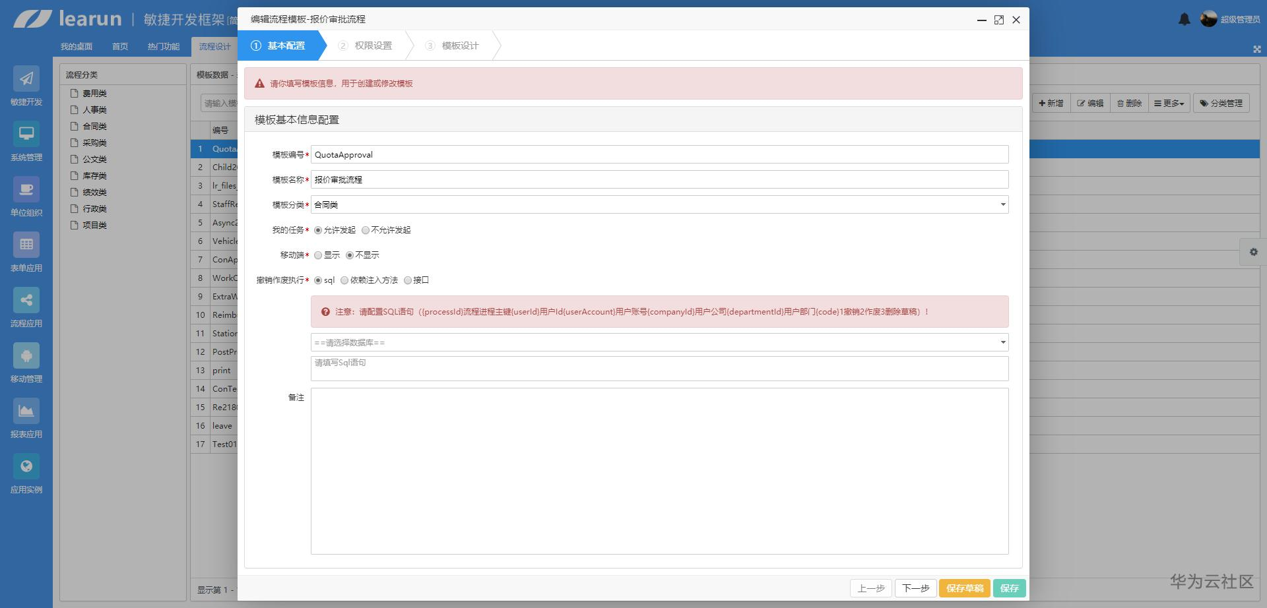
Task: Switch to the 我的桌面 tab
Action: click(x=77, y=46)
